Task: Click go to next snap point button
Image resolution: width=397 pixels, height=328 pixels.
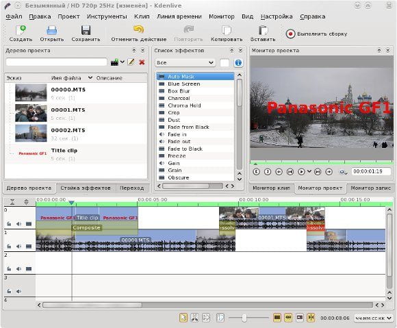Action: 318,172
